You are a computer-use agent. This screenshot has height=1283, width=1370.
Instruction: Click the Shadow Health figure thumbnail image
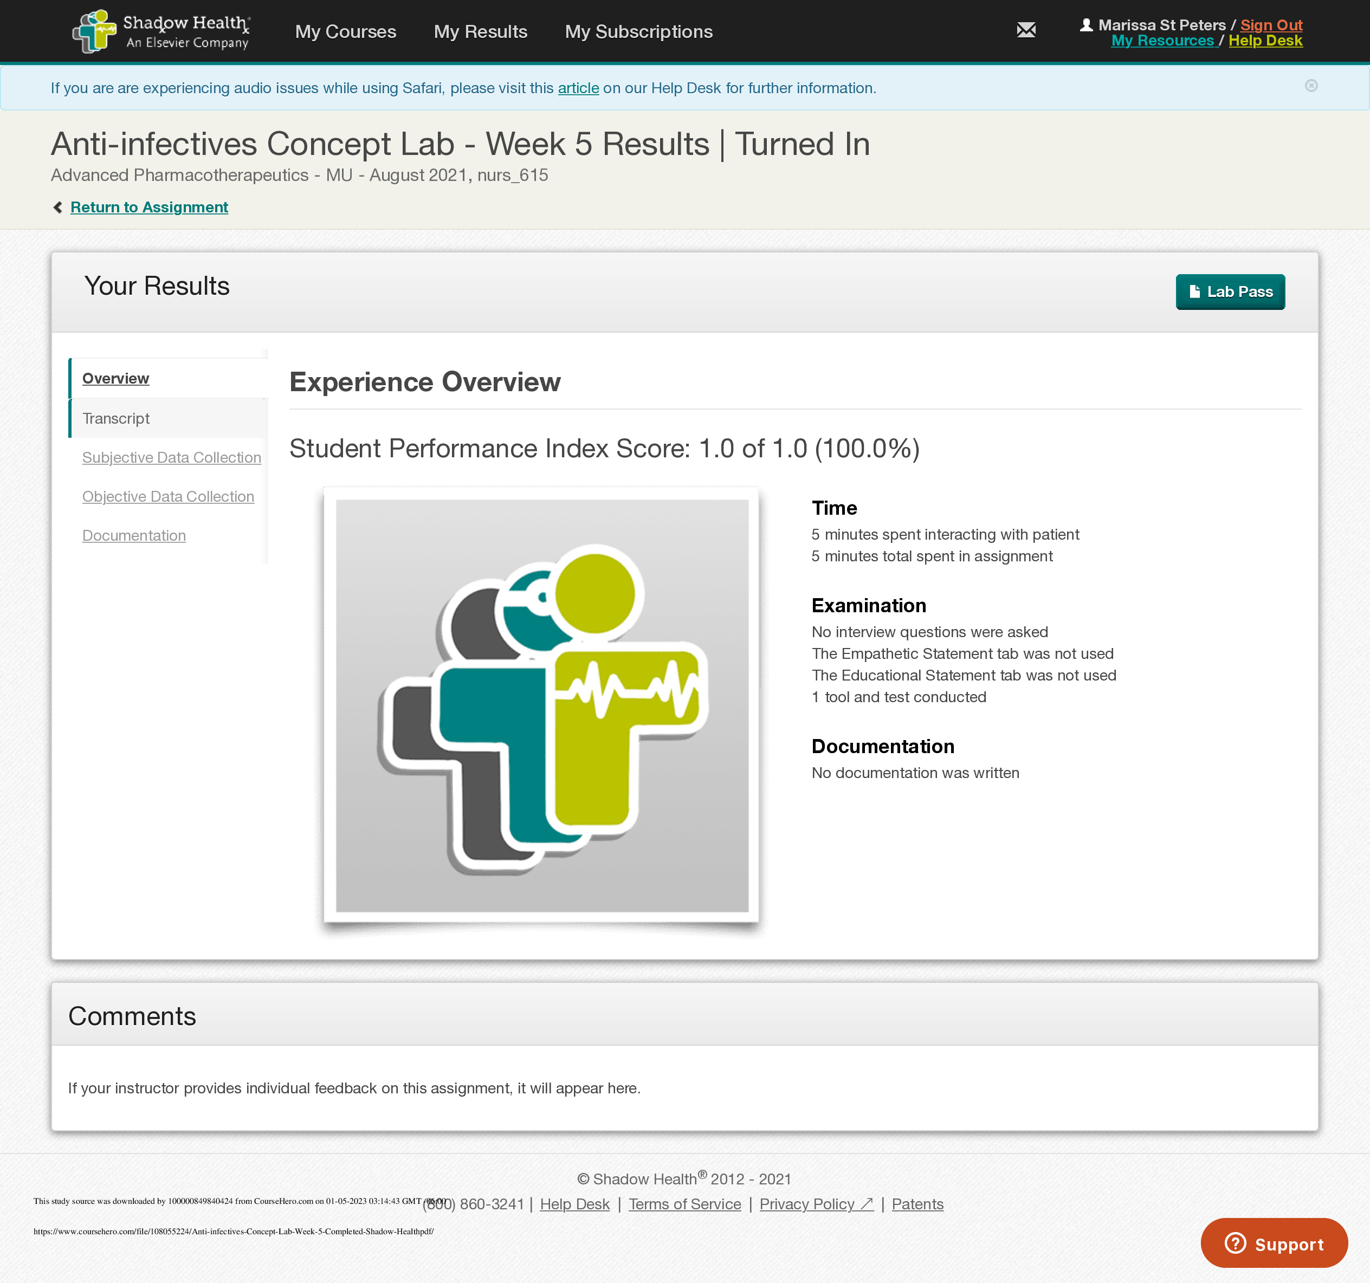[x=542, y=705]
